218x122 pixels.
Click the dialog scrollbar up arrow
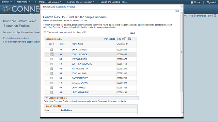[182, 11]
